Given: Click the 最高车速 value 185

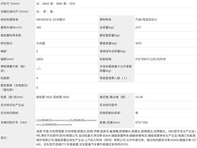Looking at the screenshot, I should pyautogui.click(x=39, y=27).
